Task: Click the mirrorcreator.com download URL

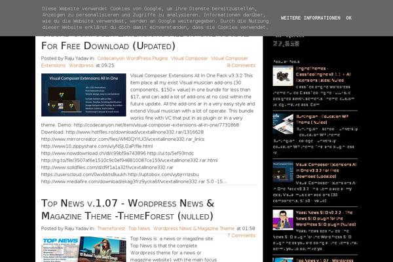Action: click(122, 139)
